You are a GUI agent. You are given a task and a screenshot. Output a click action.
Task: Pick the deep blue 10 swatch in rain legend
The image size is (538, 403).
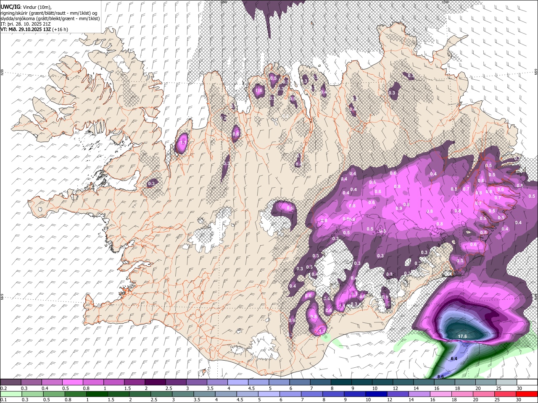(376, 394)
